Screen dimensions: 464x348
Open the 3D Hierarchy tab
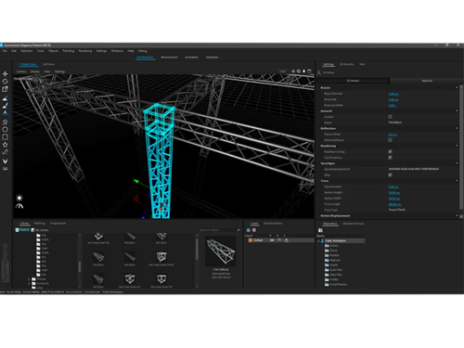[x=347, y=64]
